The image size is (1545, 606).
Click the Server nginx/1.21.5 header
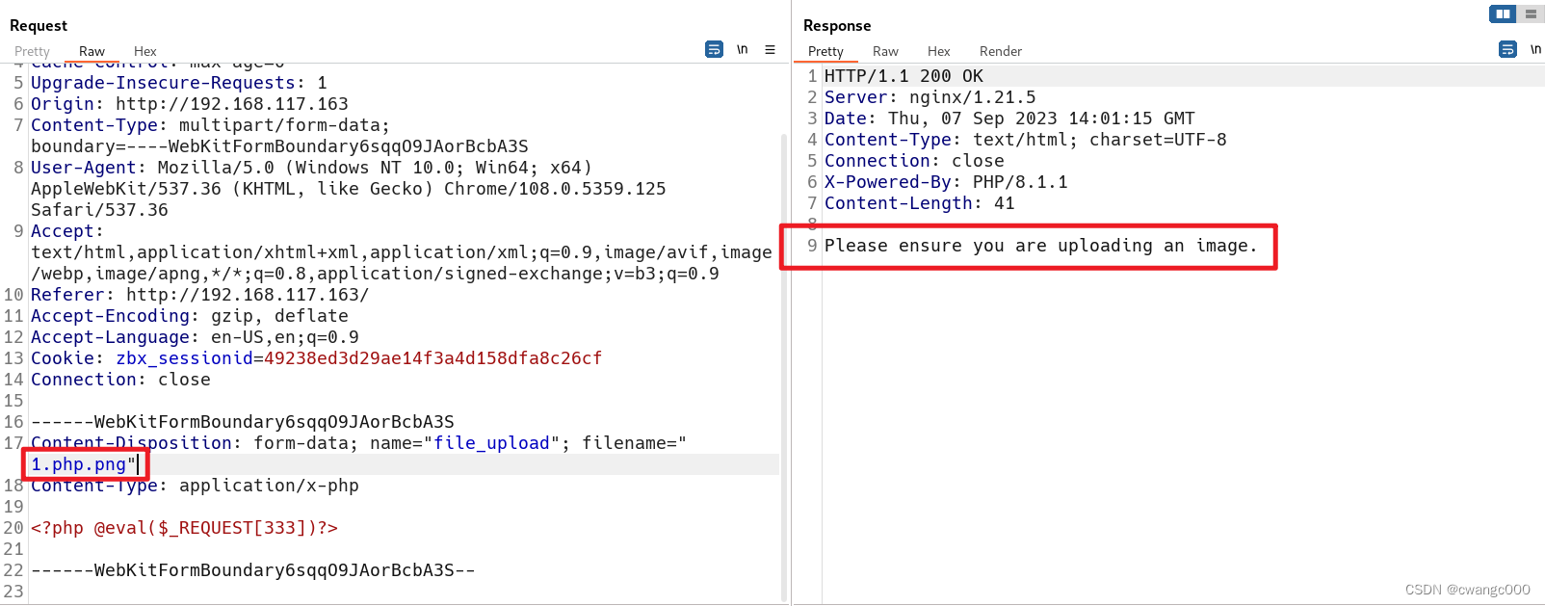tap(930, 97)
